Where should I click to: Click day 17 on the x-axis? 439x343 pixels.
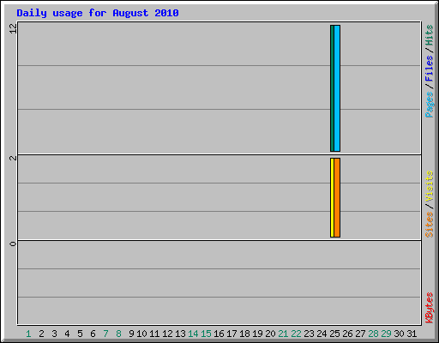[232, 334]
